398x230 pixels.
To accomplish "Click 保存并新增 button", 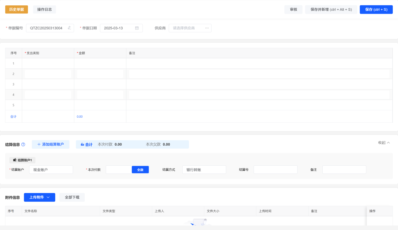I will [x=331, y=9].
